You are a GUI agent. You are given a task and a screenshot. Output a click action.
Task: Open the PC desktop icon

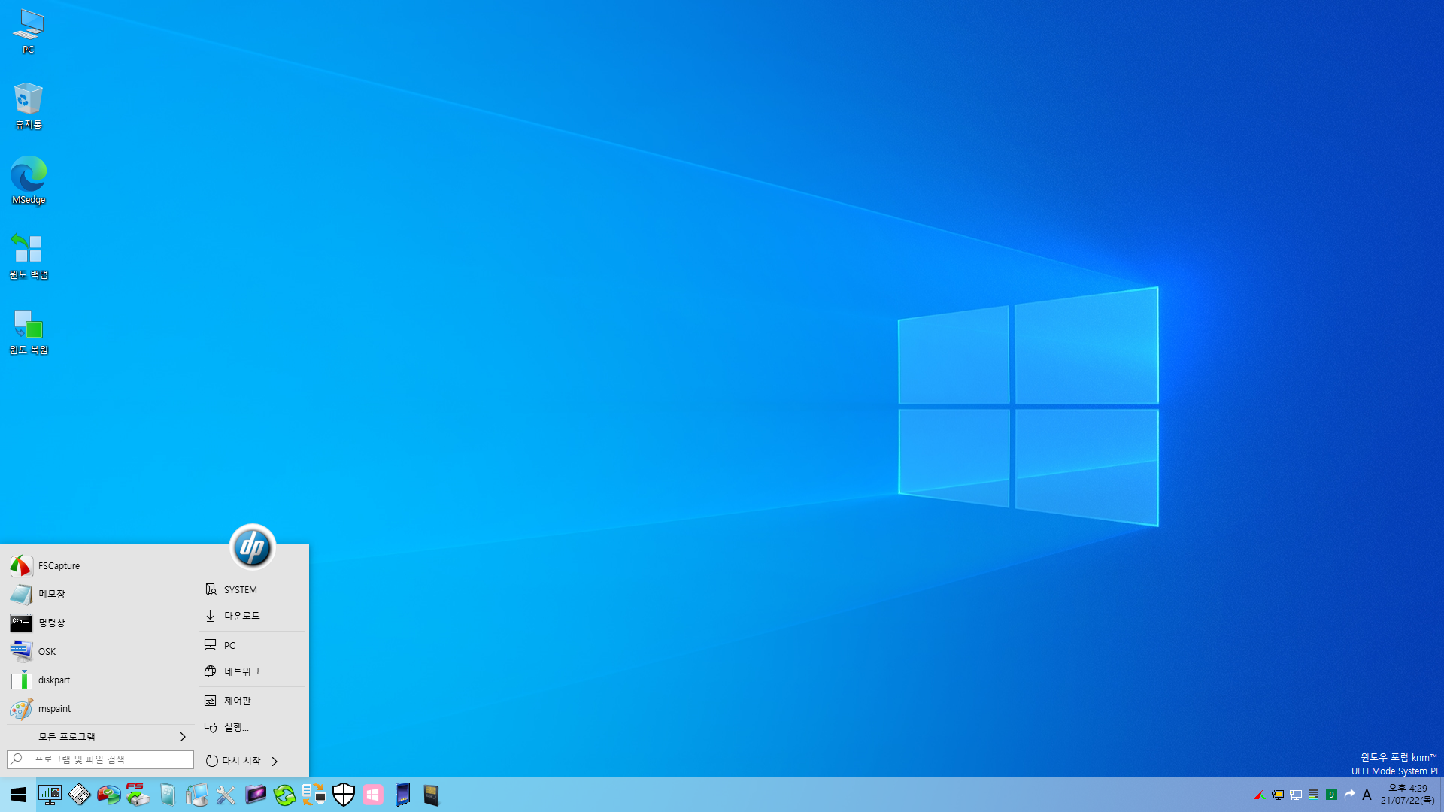click(x=28, y=32)
